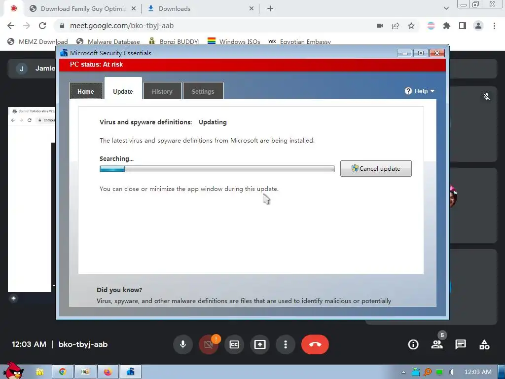The image size is (505, 379).
Task: Click the Microsoft Security Essentials title bar icon
Action: click(64, 53)
